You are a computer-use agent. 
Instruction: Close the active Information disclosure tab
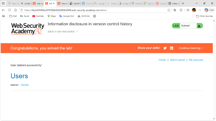click(54, 3)
